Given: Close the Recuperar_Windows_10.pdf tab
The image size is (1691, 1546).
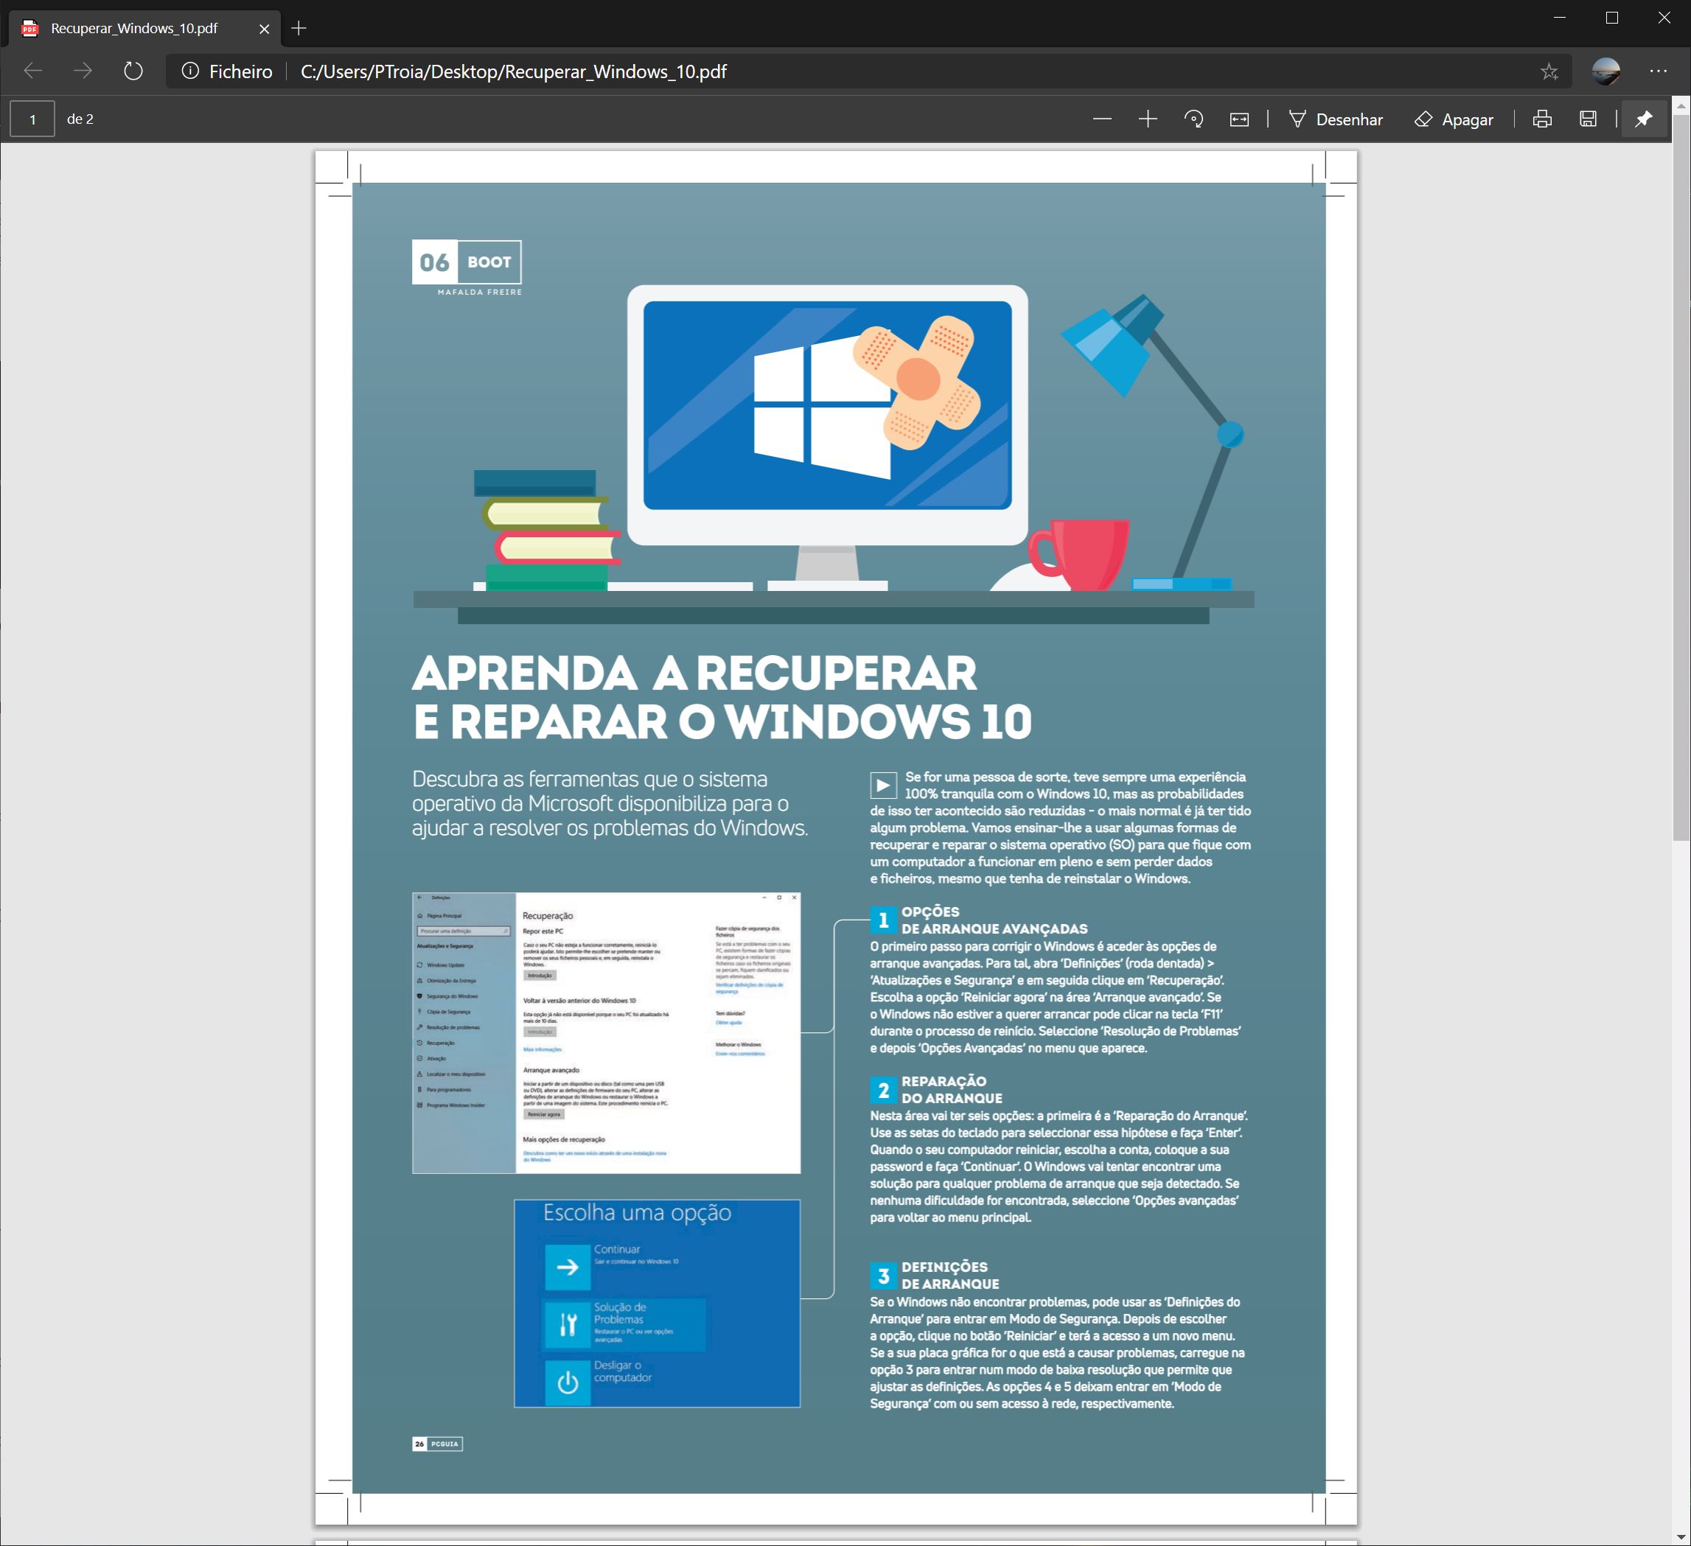Looking at the screenshot, I should coord(264,29).
